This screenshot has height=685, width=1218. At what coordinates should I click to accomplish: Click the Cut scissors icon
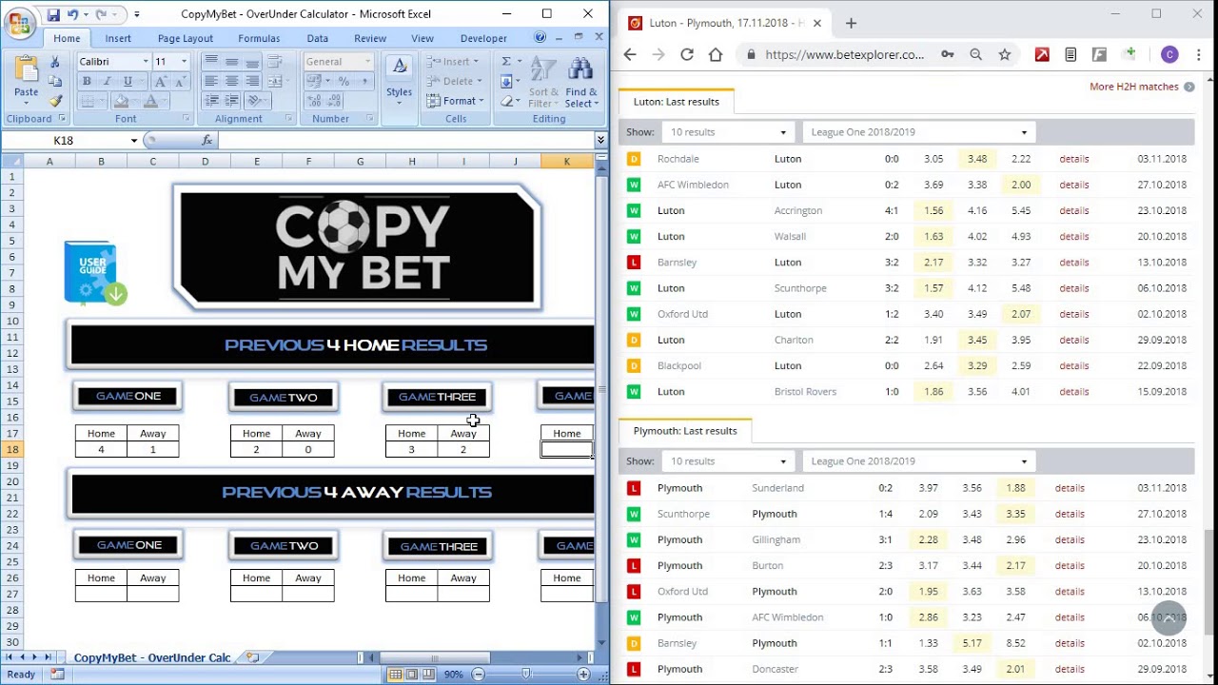(55, 62)
